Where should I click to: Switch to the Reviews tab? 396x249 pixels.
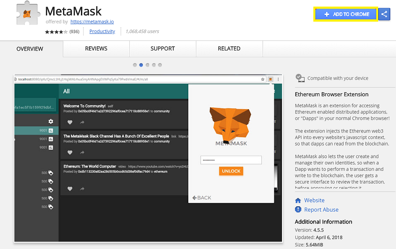click(x=96, y=48)
